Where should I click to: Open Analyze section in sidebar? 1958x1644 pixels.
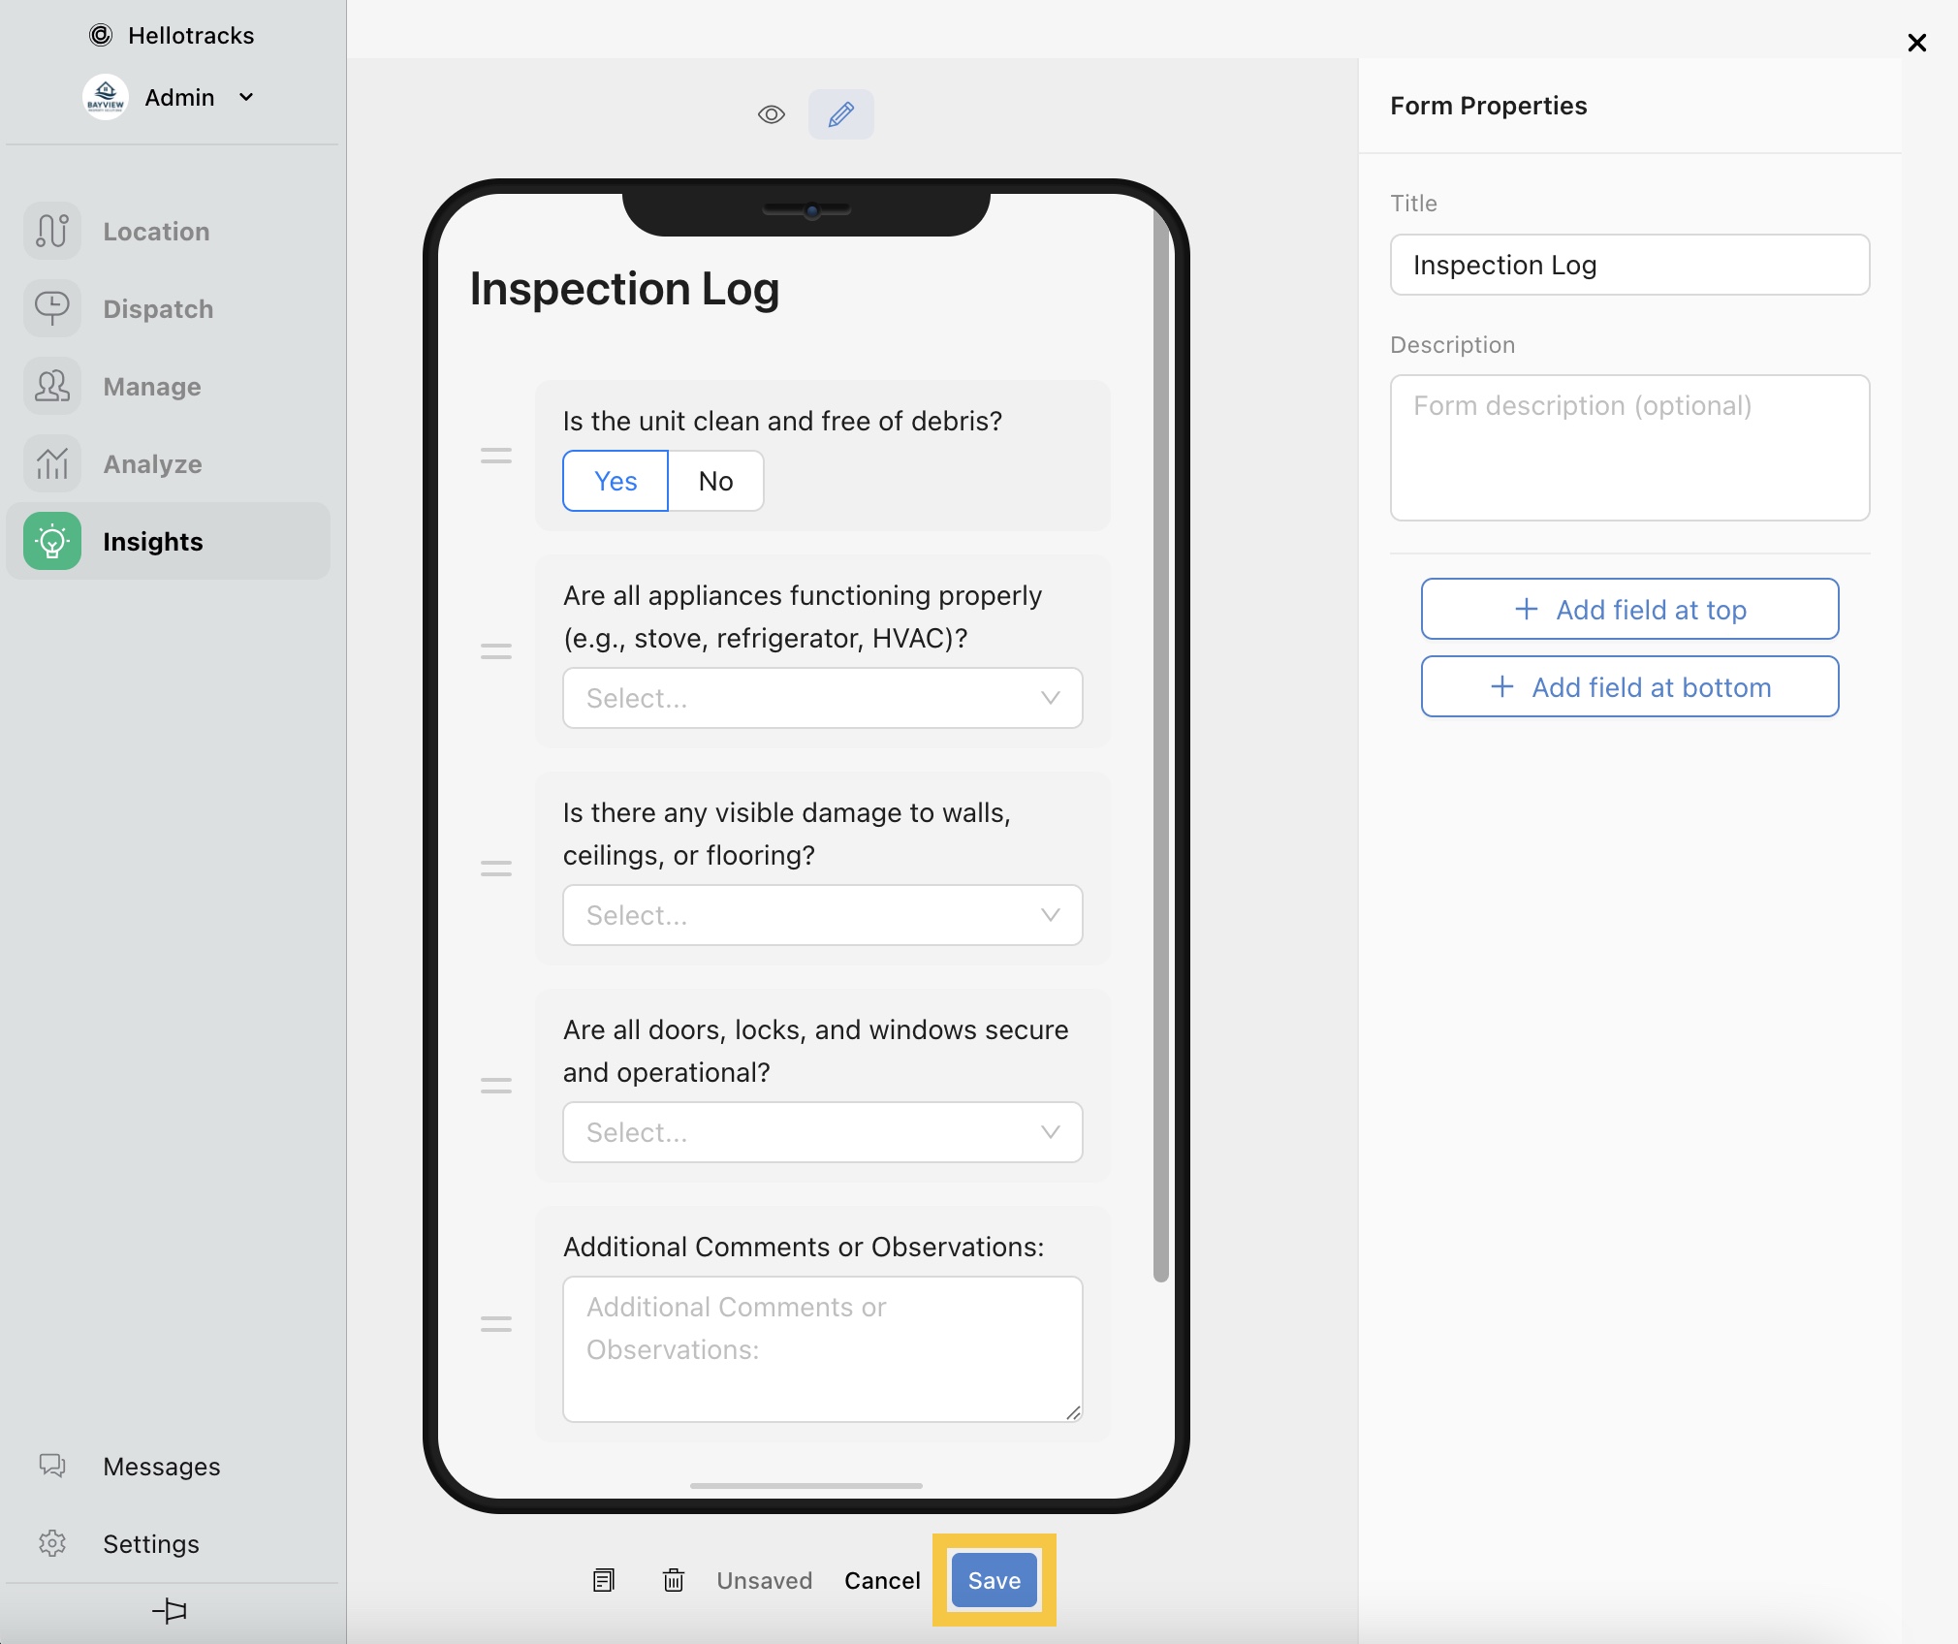click(x=152, y=464)
